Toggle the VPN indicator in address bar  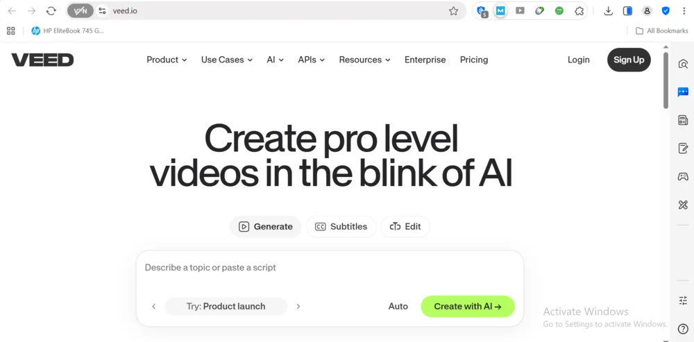coord(81,11)
